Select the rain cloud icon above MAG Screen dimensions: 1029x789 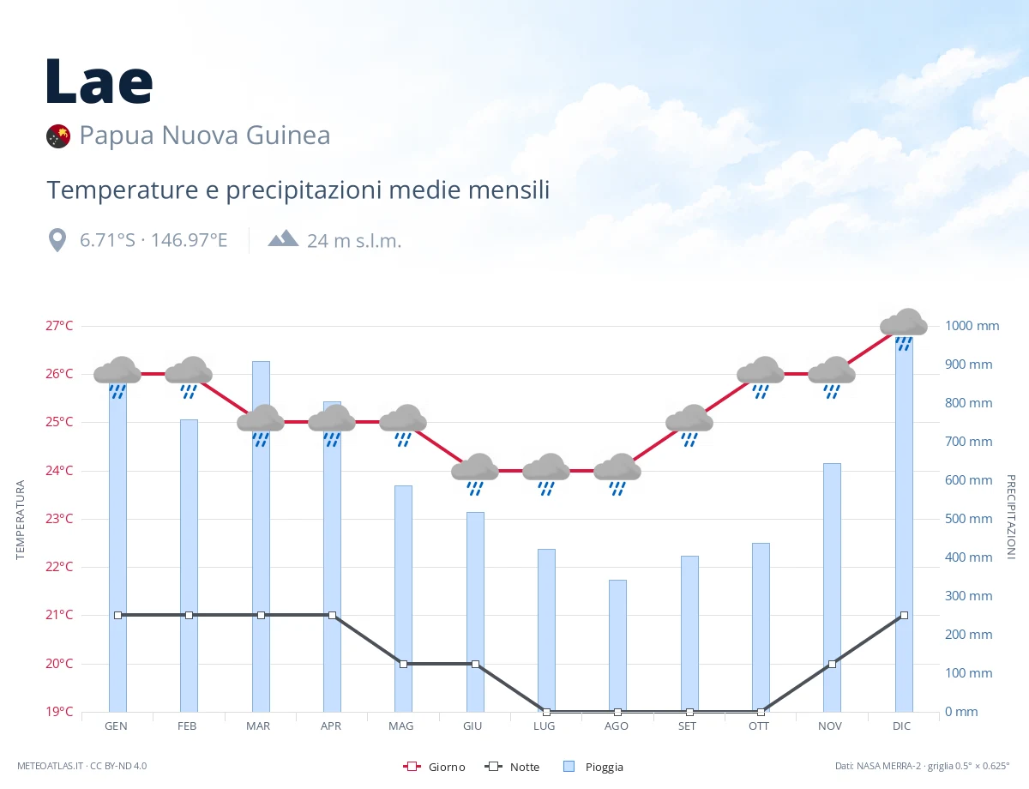tap(403, 425)
